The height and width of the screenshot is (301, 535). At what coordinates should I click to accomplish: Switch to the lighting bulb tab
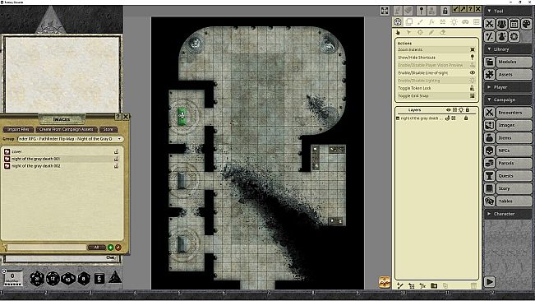[454, 22]
